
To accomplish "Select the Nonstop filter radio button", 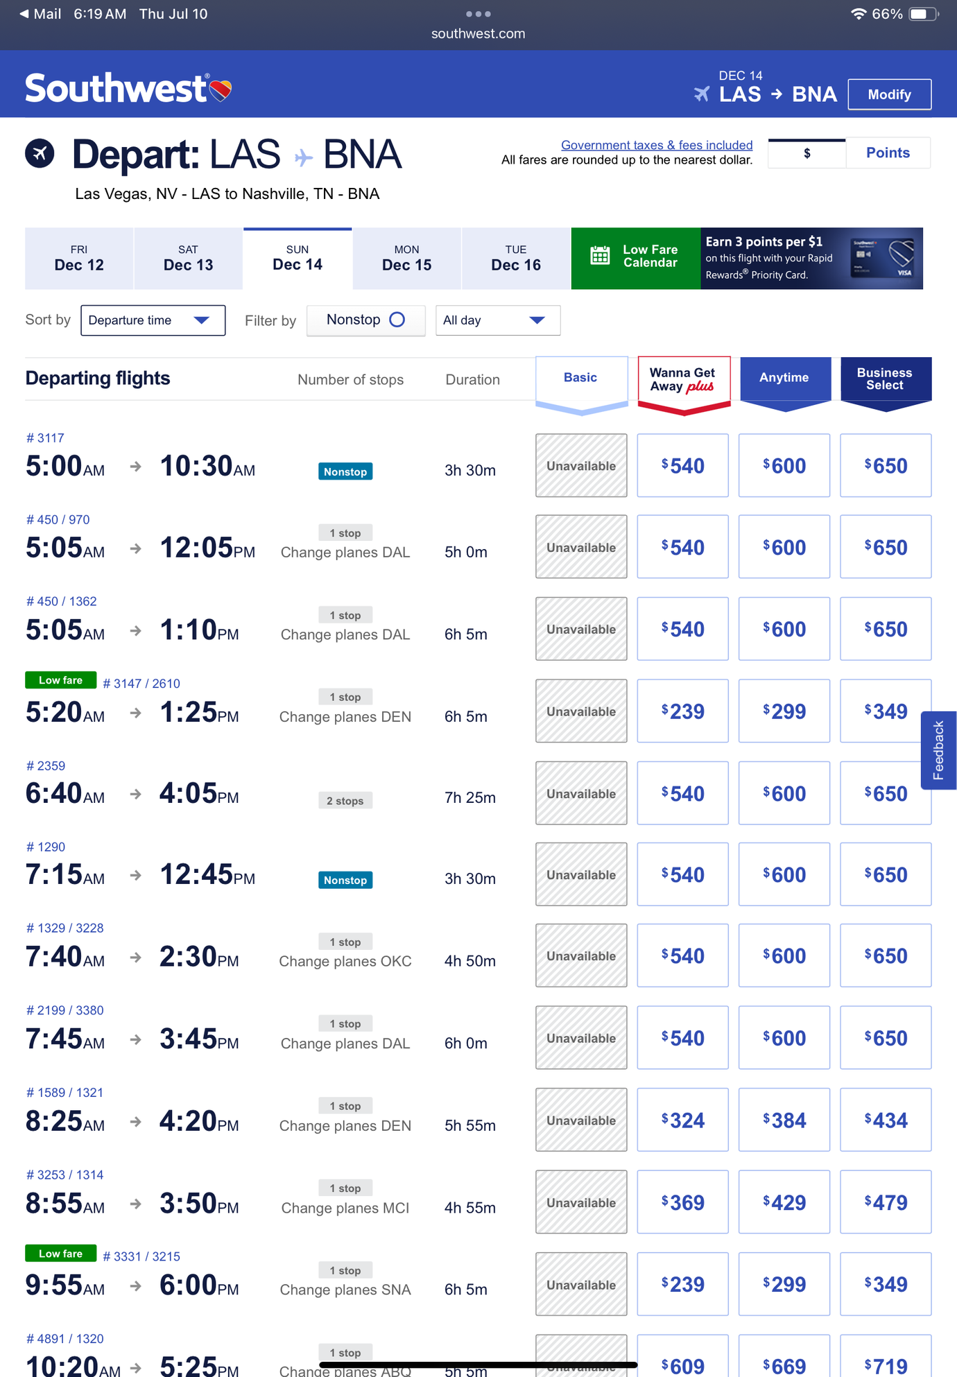I will [x=397, y=320].
